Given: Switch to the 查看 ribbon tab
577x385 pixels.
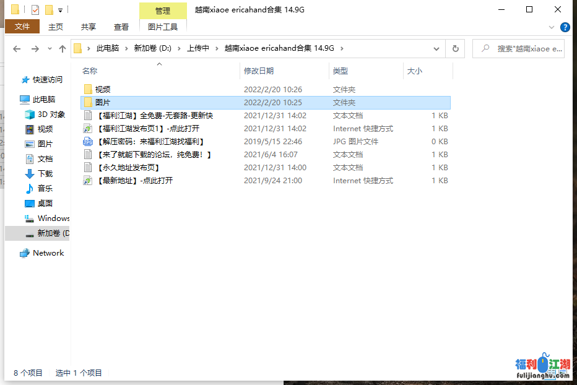Looking at the screenshot, I should (121, 27).
